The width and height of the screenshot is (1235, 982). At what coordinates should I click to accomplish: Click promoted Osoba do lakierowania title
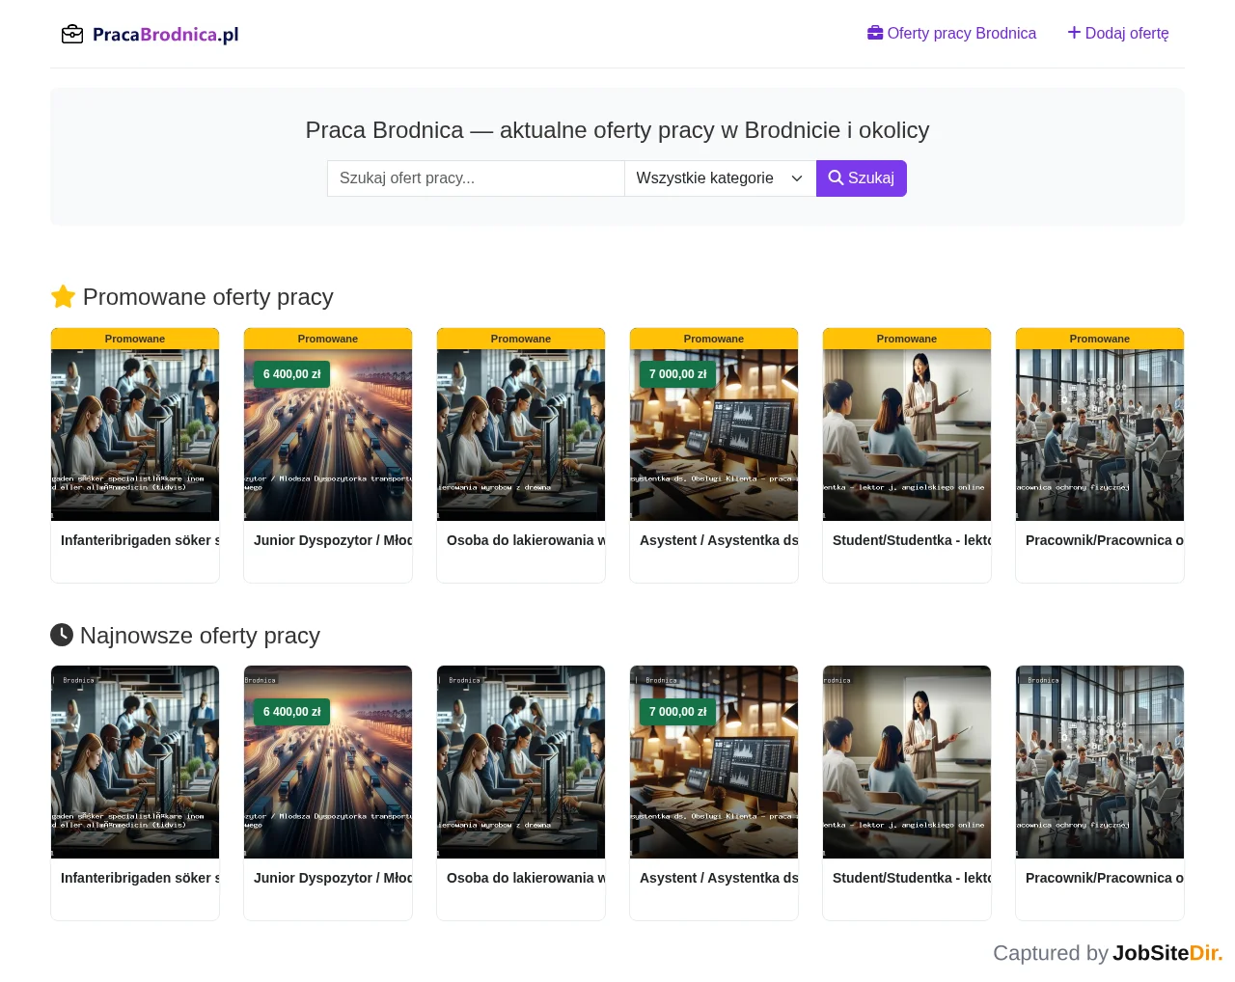(526, 540)
